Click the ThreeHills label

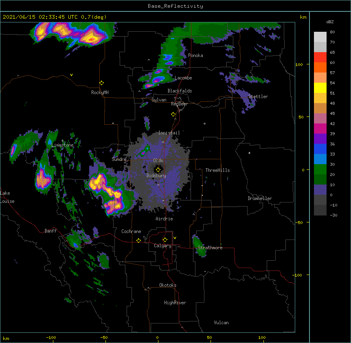click(x=217, y=170)
